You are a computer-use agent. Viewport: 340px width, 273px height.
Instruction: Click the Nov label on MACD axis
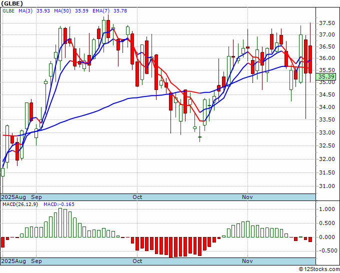tap(247, 261)
